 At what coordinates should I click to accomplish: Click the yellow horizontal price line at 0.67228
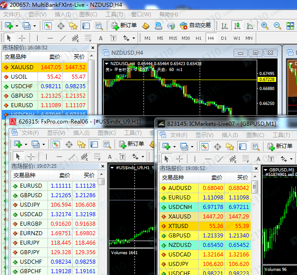click(x=181, y=80)
